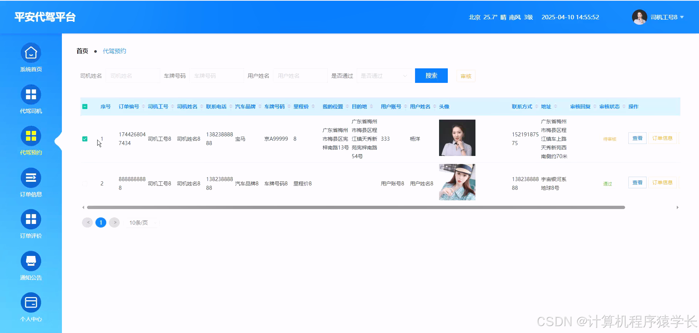699x333 pixels.
Task: Click 通过 status in row 2
Action: (608, 184)
